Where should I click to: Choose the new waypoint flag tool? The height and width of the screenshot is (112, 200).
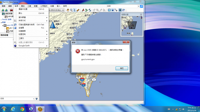[83, 10]
